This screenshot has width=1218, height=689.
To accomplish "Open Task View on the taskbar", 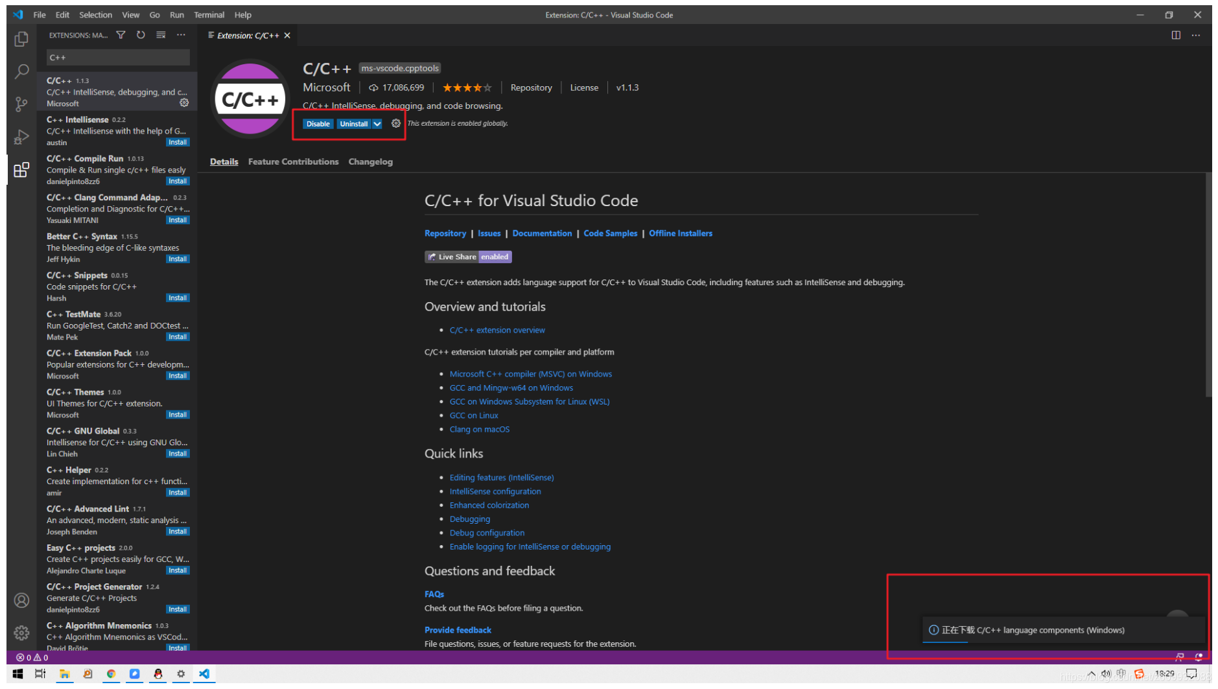I will 40,674.
